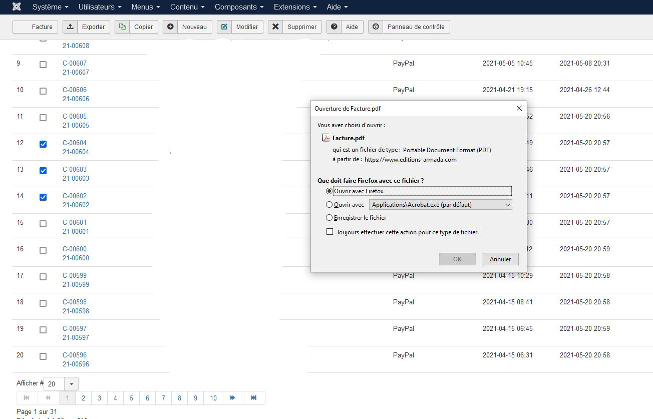This screenshot has height=419, width=653.
Task: Open invoice link 21-00596
Action: [x=76, y=364]
